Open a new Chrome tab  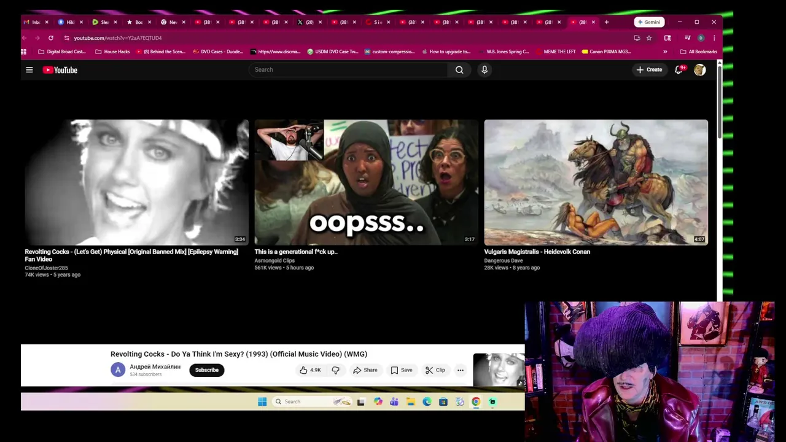[x=607, y=22]
